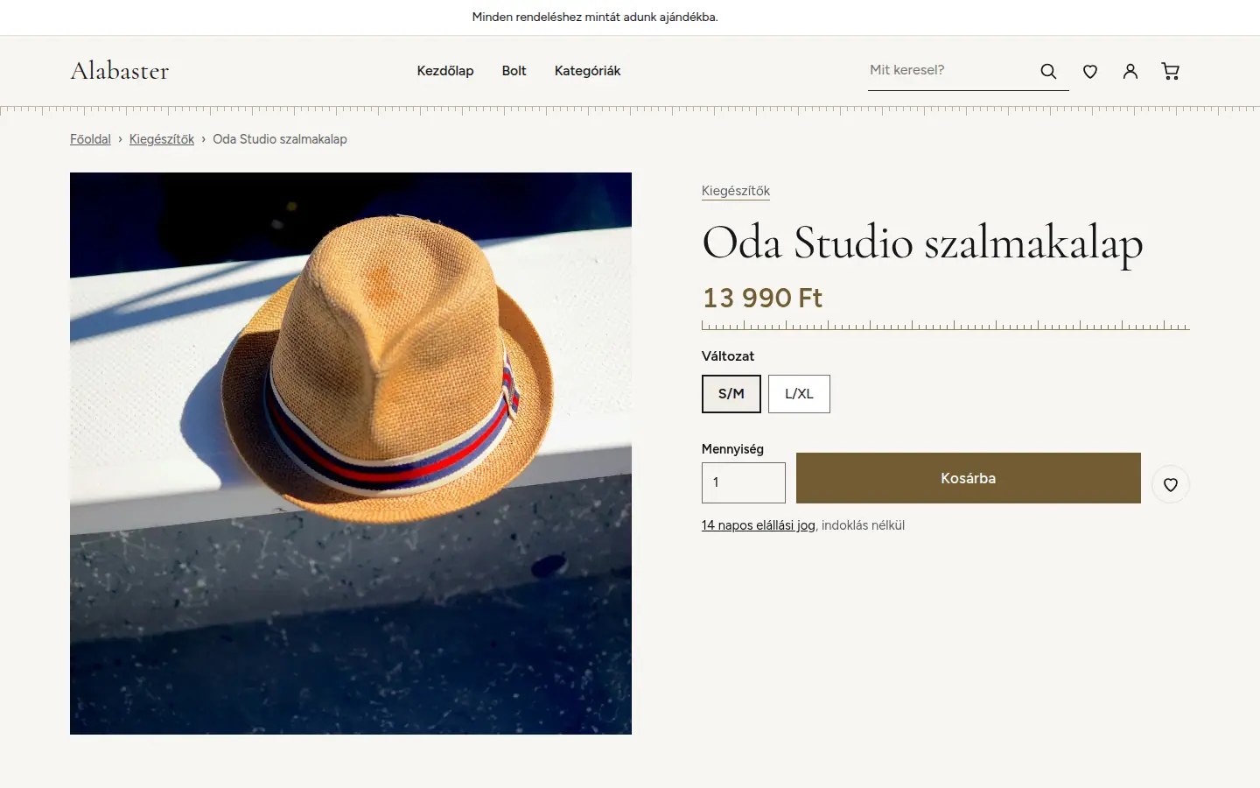Viewport: 1260px width, 788px height.
Task: Follow the Főoldal breadcrumb link
Action: coord(90,139)
